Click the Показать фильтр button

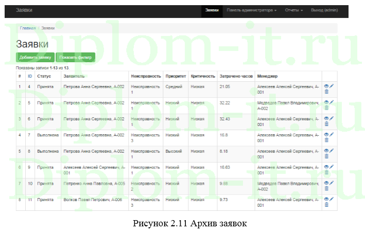pos(76,57)
